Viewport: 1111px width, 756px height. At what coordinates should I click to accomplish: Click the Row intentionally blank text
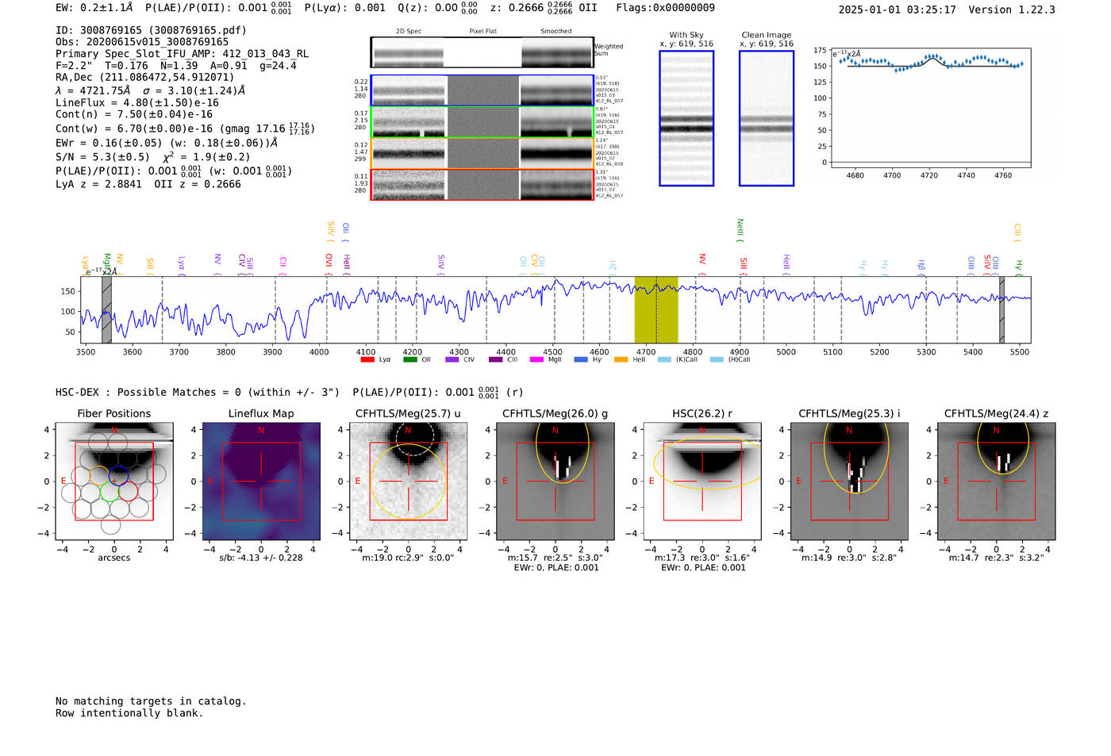pyautogui.click(x=129, y=713)
